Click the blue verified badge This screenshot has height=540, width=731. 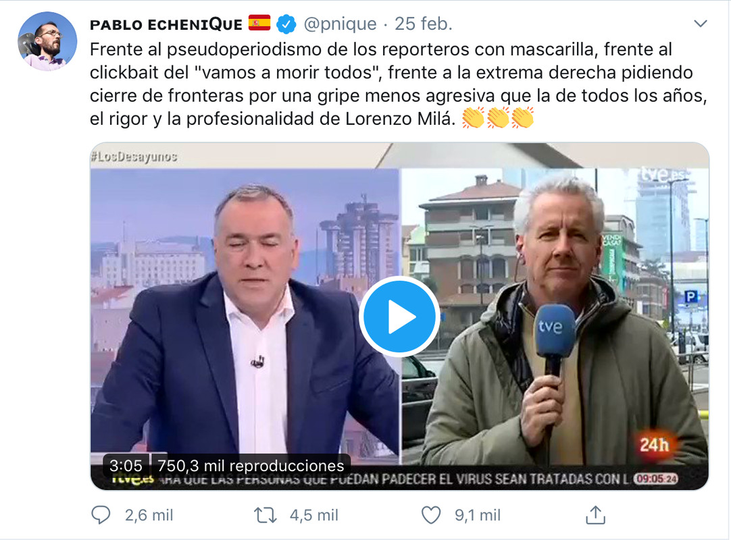click(x=286, y=24)
